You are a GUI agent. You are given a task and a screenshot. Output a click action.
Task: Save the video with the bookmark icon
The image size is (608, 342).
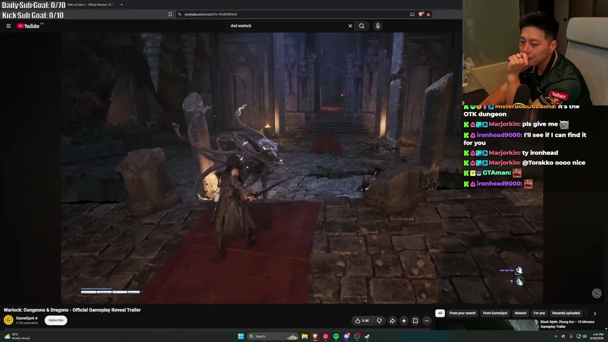pos(415,321)
